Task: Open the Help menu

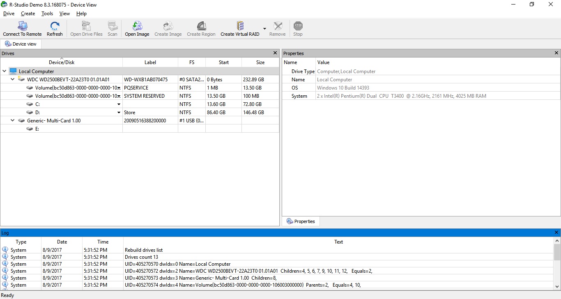Action: click(81, 14)
